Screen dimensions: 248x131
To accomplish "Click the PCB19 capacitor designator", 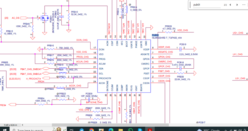I will 183,45.
